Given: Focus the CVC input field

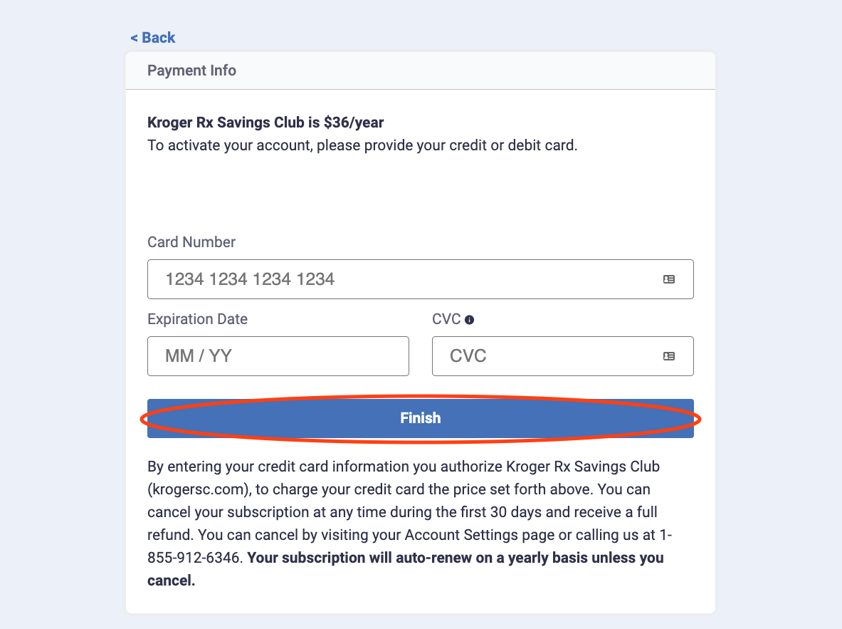Looking at the screenshot, I should [x=548, y=356].
